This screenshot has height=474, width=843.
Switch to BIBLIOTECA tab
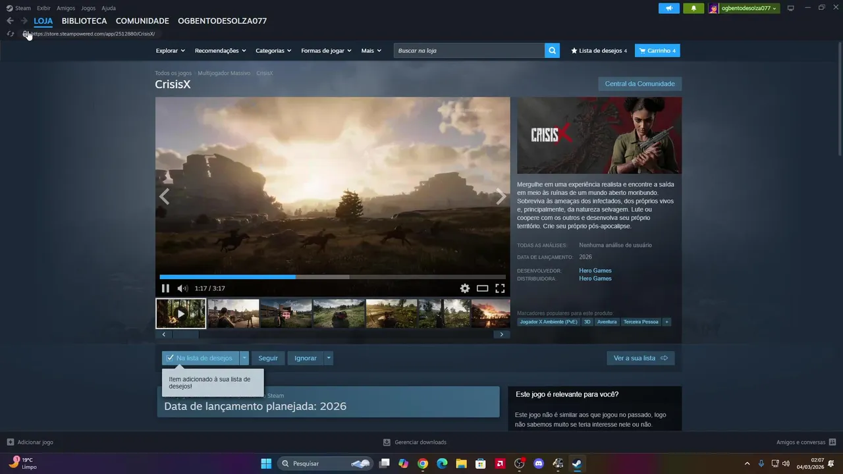[x=84, y=21]
